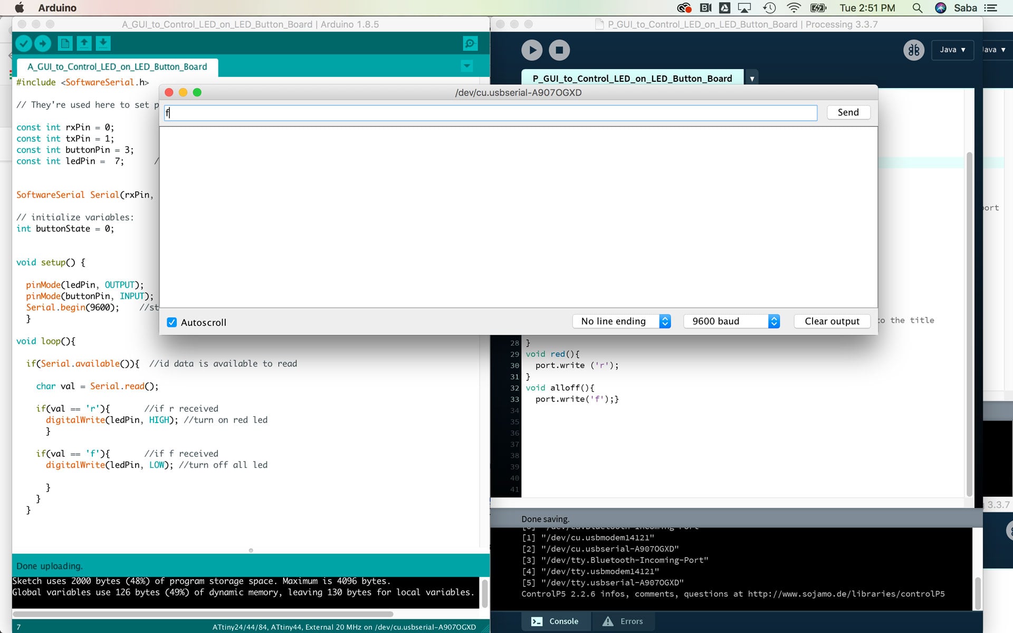The image size is (1013, 633).
Task: Click console entry [1] /dev/cu.usbmodem14121
Action: (x=588, y=538)
